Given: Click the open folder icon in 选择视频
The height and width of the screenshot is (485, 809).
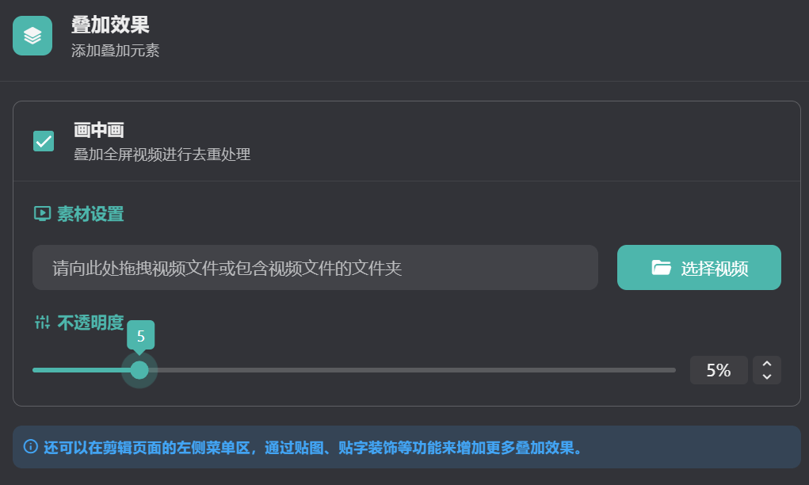Looking at the screenshot, I should tap(661, 268).
